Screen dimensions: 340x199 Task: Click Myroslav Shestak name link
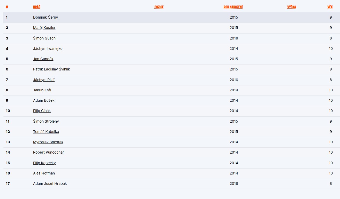48,142
